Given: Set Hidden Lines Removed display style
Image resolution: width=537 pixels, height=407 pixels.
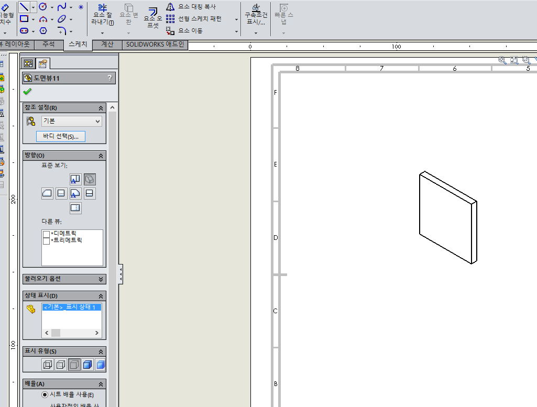Looking at the screenshot, I should click(x=74, y=365).
